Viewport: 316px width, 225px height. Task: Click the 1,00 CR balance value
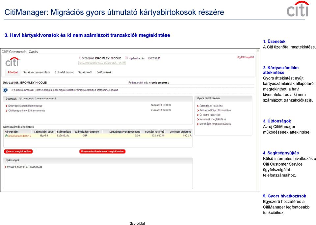tap(187, 136)
